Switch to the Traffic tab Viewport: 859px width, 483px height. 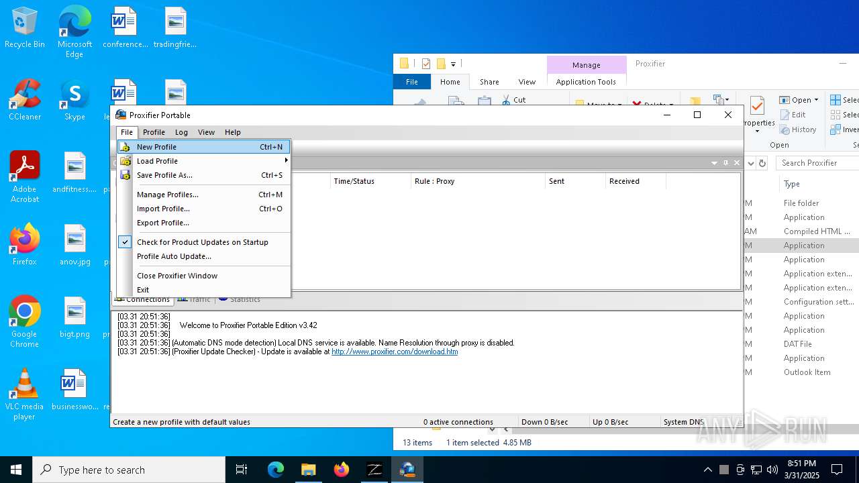click(x=194, y=299)
